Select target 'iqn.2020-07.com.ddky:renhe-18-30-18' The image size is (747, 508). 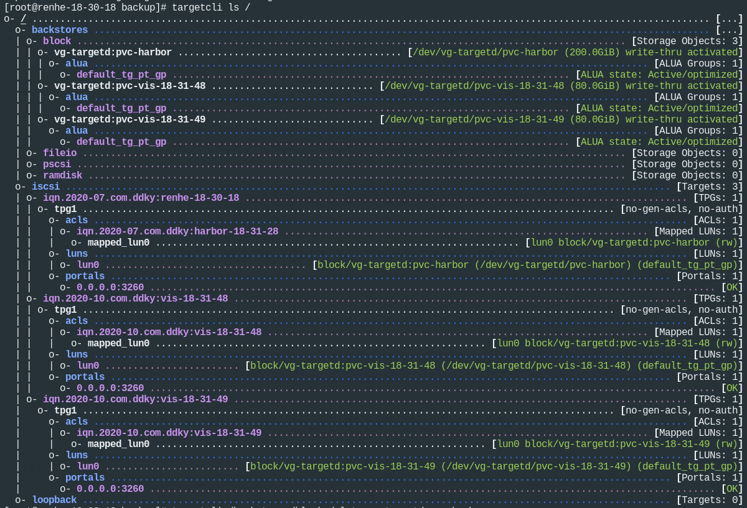click(x=141, y=198)
